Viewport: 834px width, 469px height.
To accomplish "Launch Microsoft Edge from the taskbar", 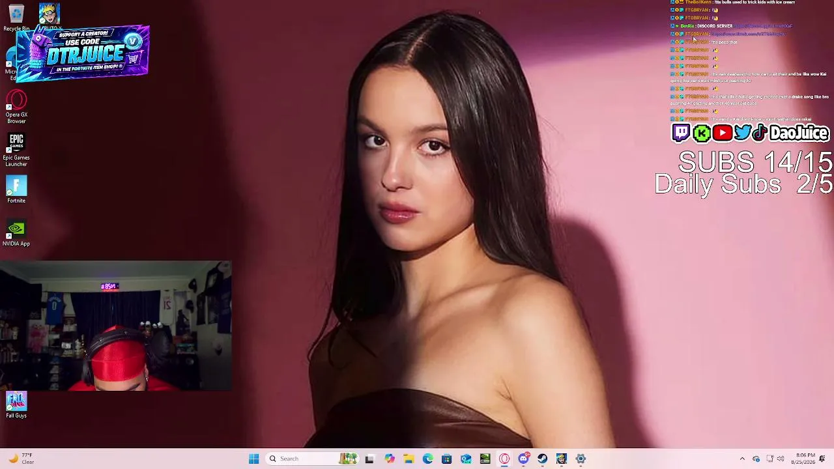I will pyautogui.click(x=427, y=459).
